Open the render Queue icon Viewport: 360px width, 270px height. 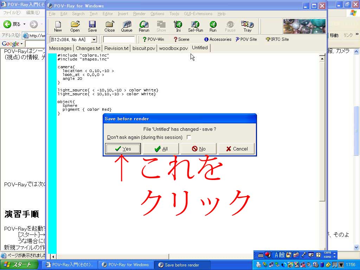click(x=127, y=26)
